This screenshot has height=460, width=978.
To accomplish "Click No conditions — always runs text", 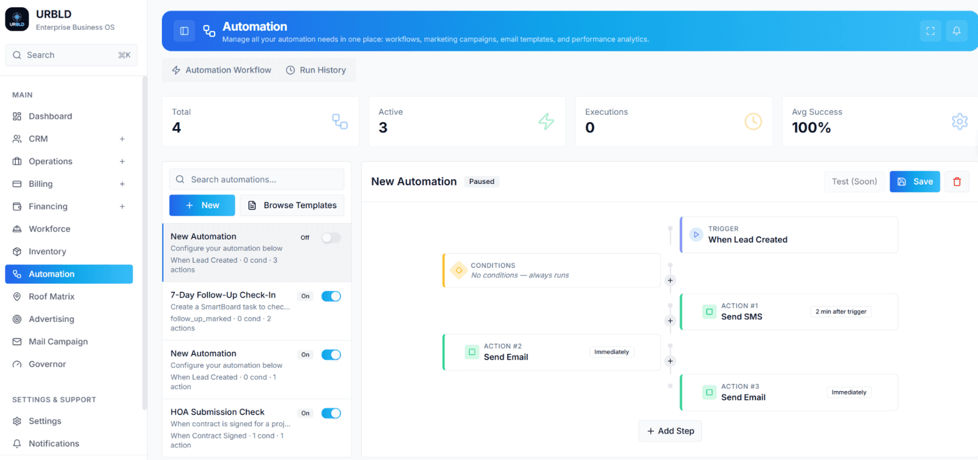I will [x=520, y=276].
